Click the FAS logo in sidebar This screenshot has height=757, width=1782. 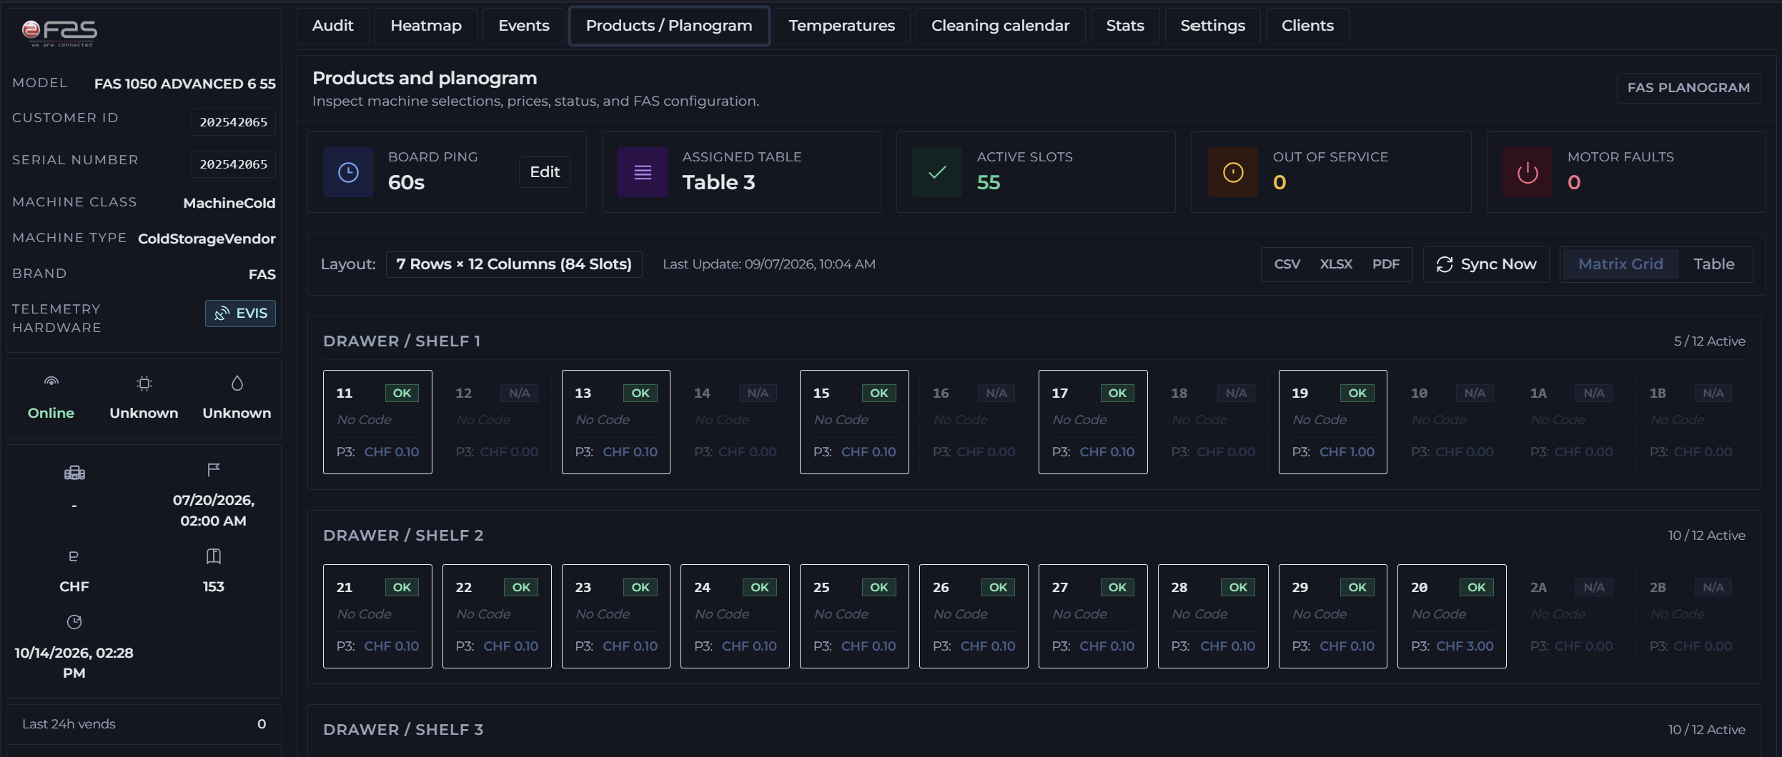[x=60, y=32]
